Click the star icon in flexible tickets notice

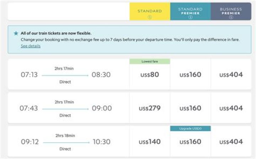click(x=16, y=33)
